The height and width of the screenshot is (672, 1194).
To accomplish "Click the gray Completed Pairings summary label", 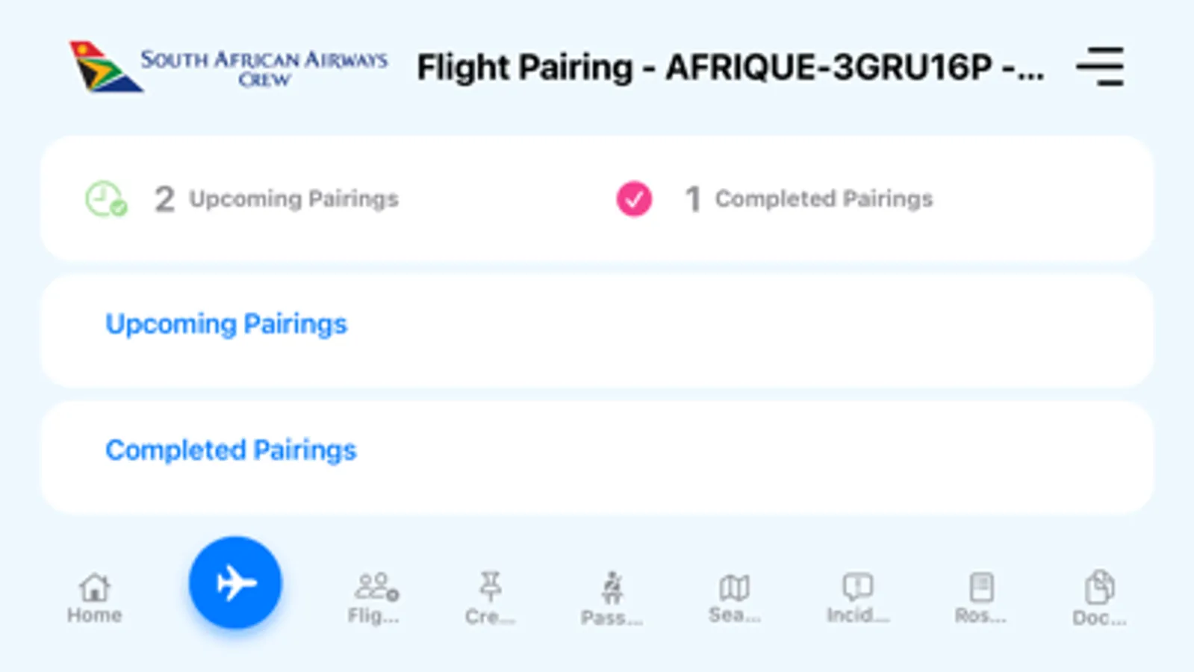I will tap(824, 199).
